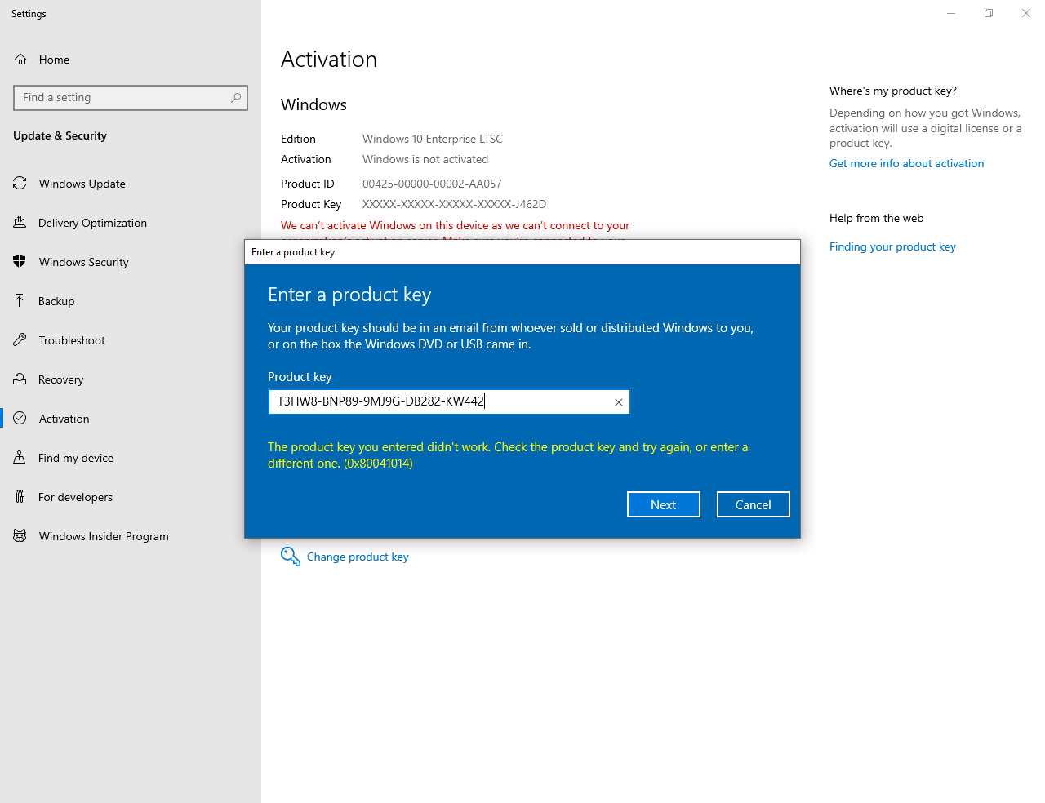Click the Update & Security heading
The width and height of the screenshot is (1045, 803).
click(60, 135)
